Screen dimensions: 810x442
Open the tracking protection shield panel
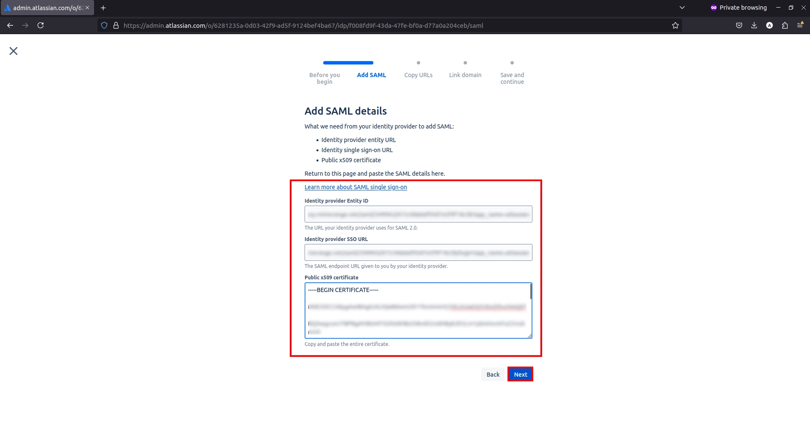click(104, 25)
